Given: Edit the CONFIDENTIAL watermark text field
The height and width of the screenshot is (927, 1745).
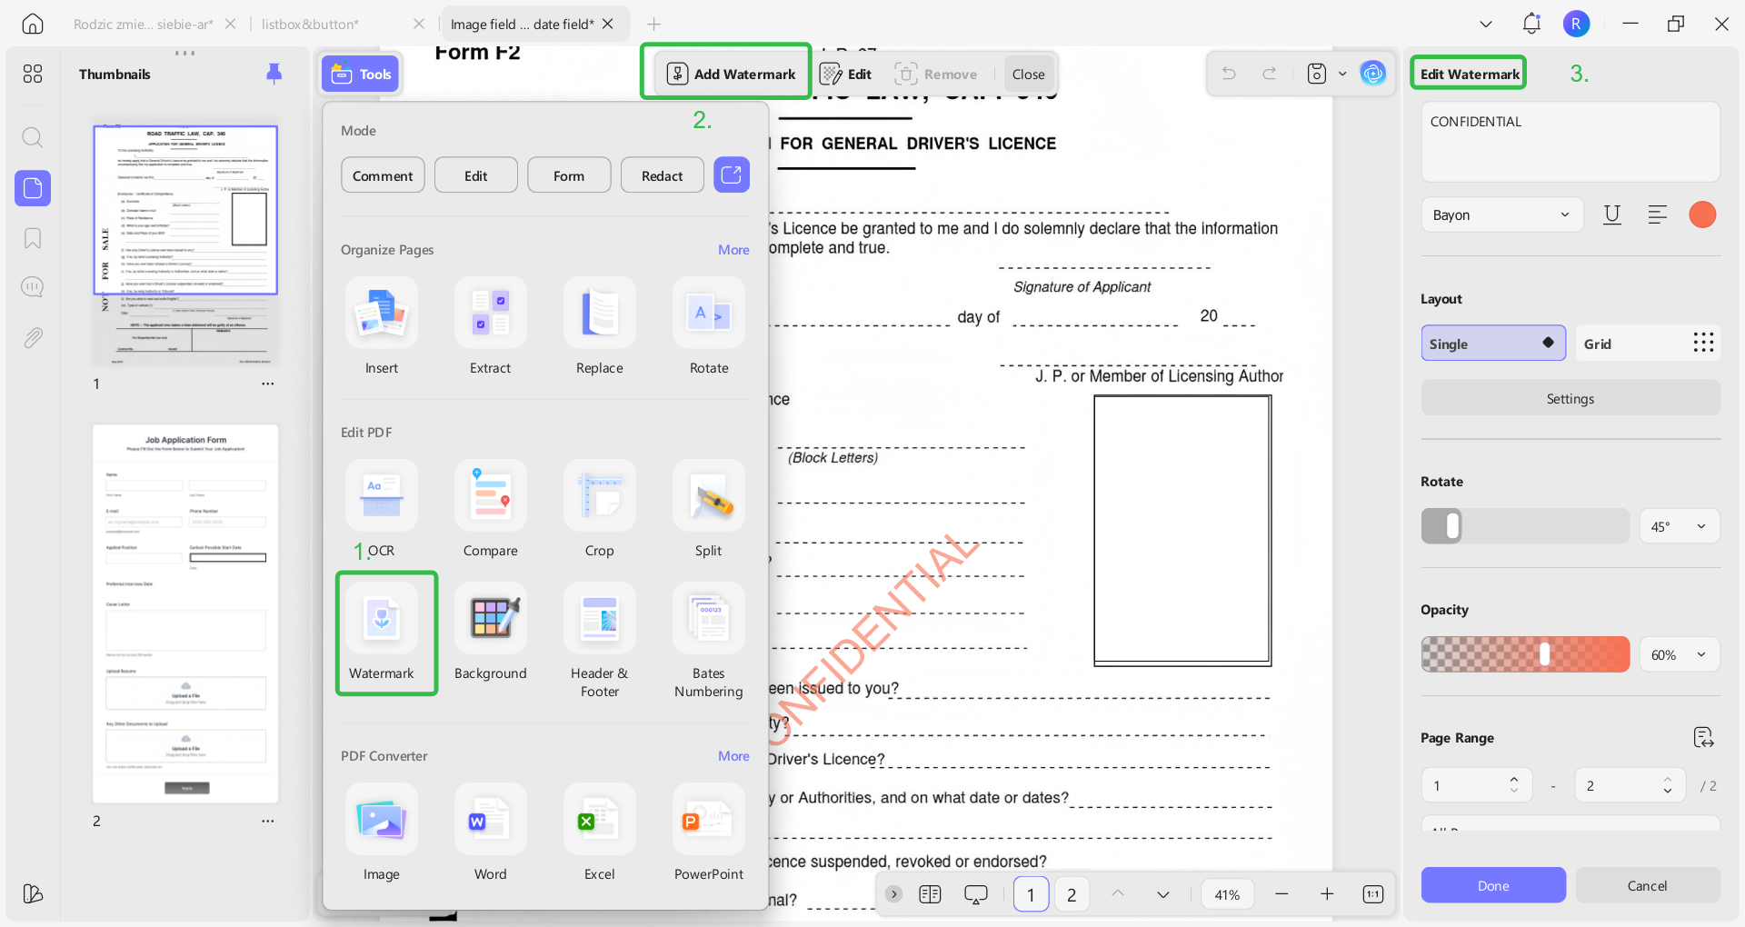Looking at the screenshot, I should pyautogui.click(x=1570, y=142).
